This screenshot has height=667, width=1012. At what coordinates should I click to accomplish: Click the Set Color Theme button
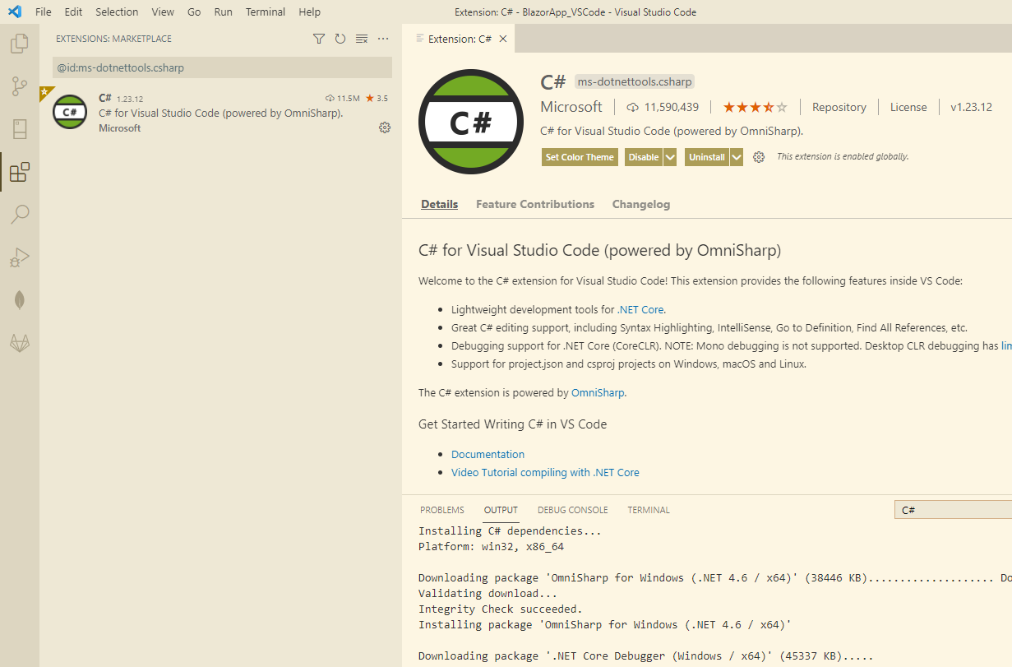[x=580, y=157]
